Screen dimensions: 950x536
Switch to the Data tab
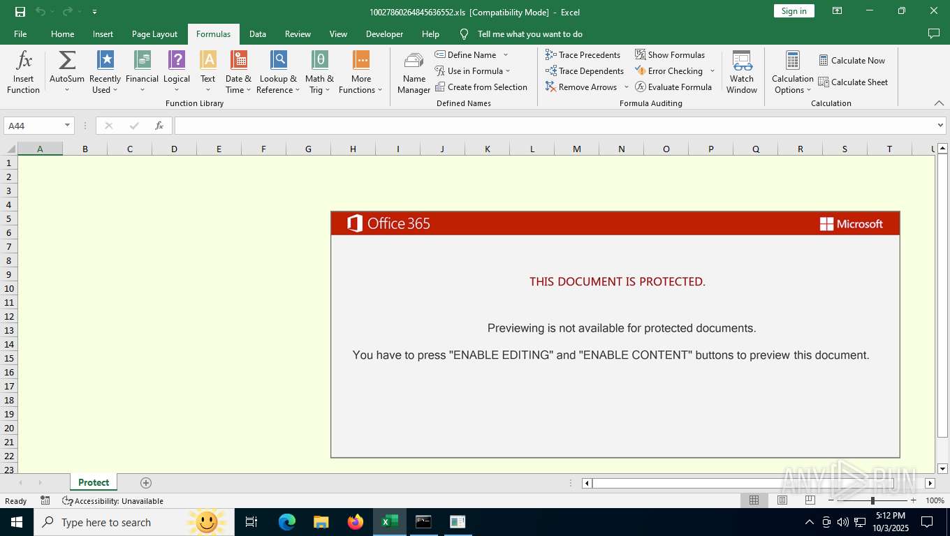258,33
